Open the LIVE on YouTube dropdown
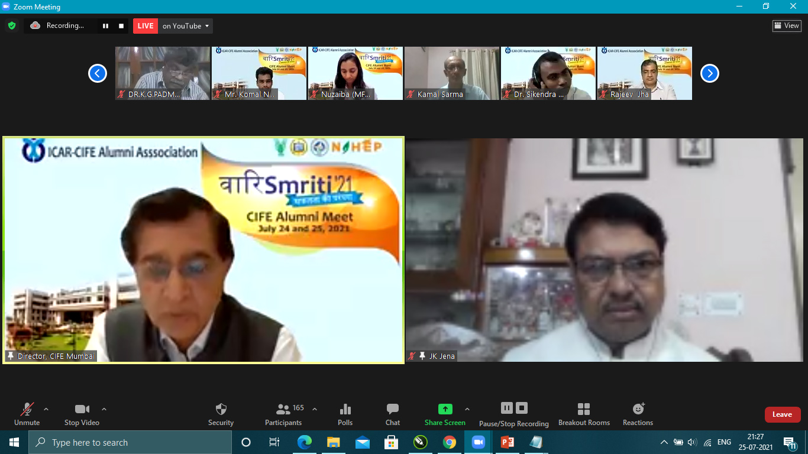 (185, 26)
